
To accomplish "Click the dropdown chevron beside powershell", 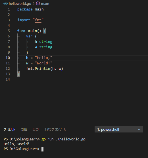I will click(139, 129).
